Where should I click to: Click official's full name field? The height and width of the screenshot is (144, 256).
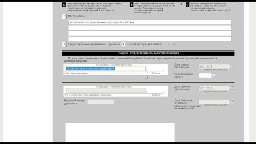pyautogui.click(x=106, y=90)
